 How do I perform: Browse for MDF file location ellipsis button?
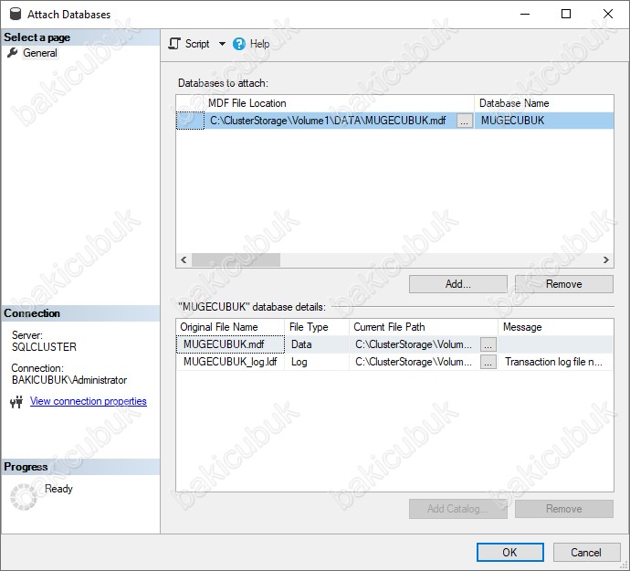465,121
